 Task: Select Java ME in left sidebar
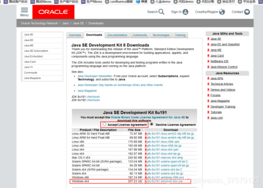coord(42,45)
